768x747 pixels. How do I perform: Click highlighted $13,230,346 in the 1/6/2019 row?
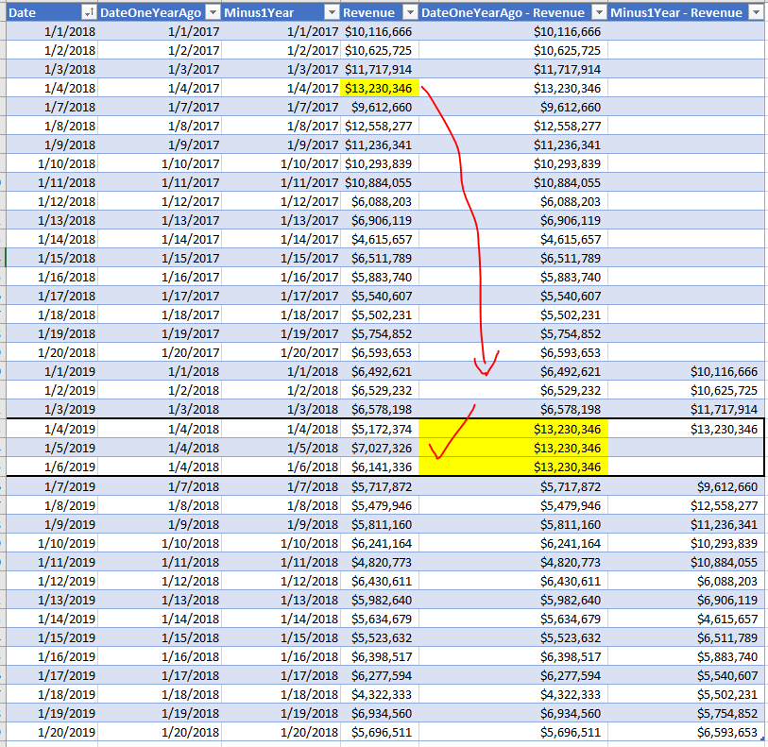[x=513, y=467]
